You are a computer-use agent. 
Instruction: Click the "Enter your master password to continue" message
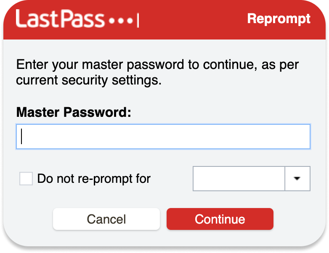tap(157, 72)
